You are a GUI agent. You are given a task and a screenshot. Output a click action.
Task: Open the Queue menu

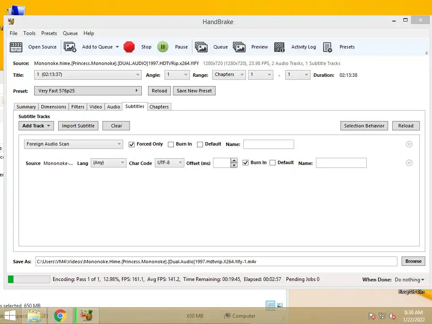pyautogui.click(x=70, y=33)
